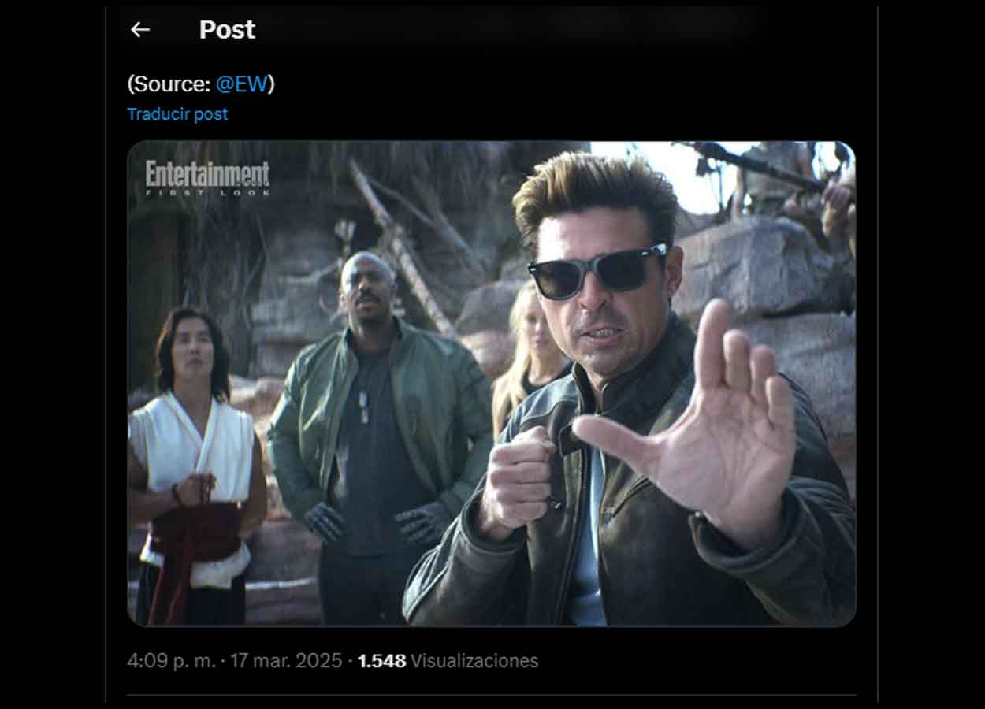Viewport: 985px width, 709px height.
Task: Click the "(Source:" post text
Action: tap(169, 84)
